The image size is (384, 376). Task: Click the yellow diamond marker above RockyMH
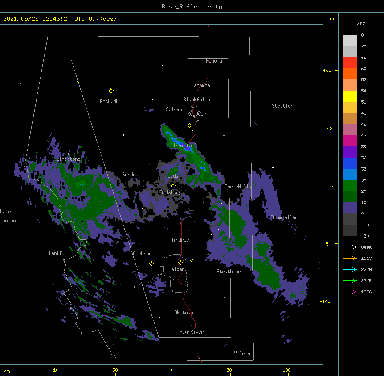coord(111,91)
